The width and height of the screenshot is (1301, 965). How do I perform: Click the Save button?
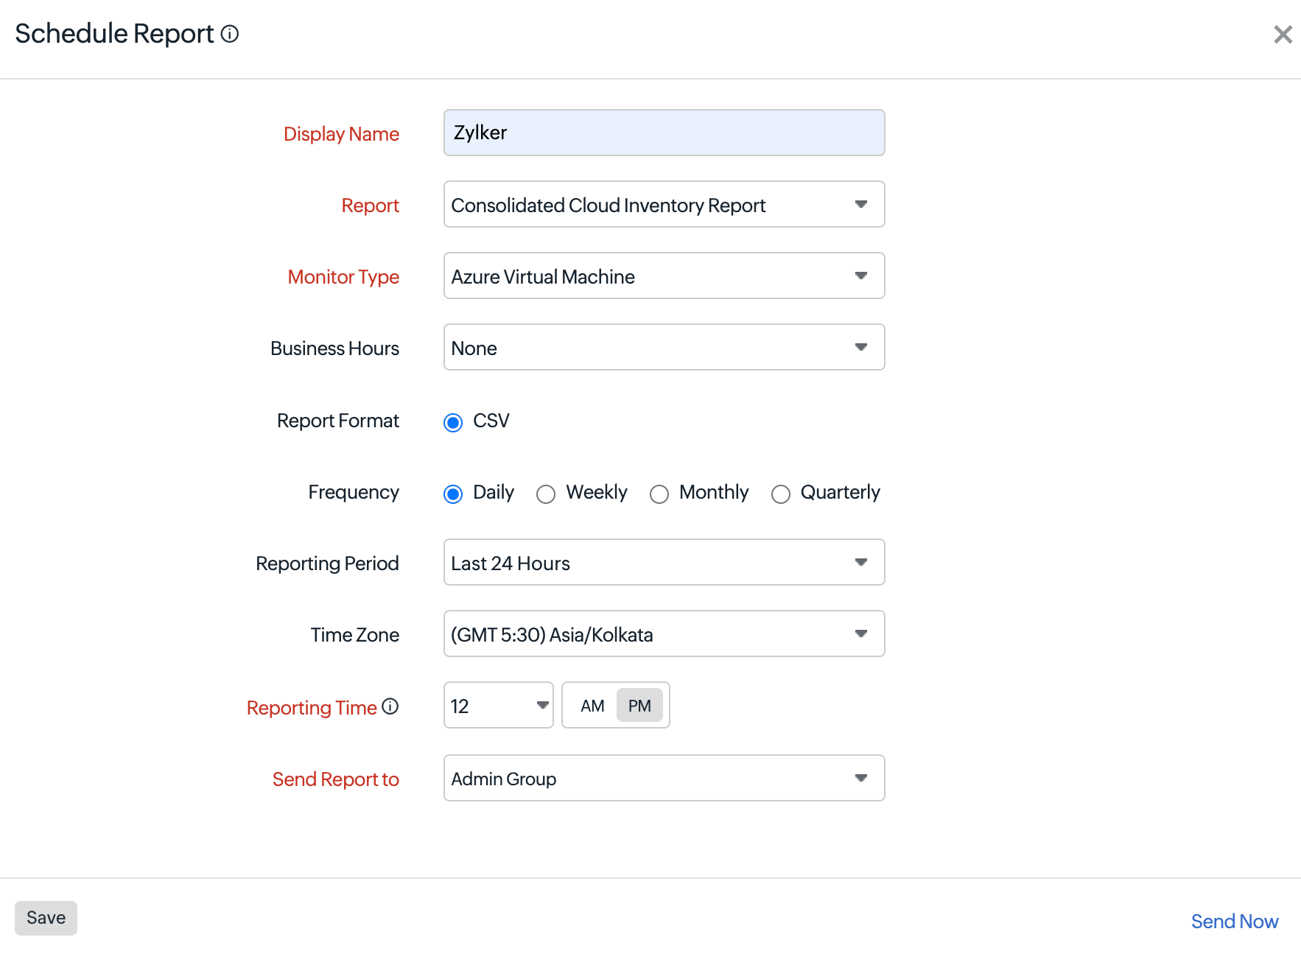46,918
